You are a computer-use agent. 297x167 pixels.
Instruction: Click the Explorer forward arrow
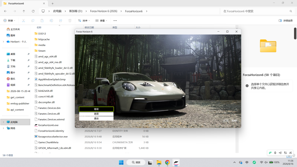(x=15, y=11)
